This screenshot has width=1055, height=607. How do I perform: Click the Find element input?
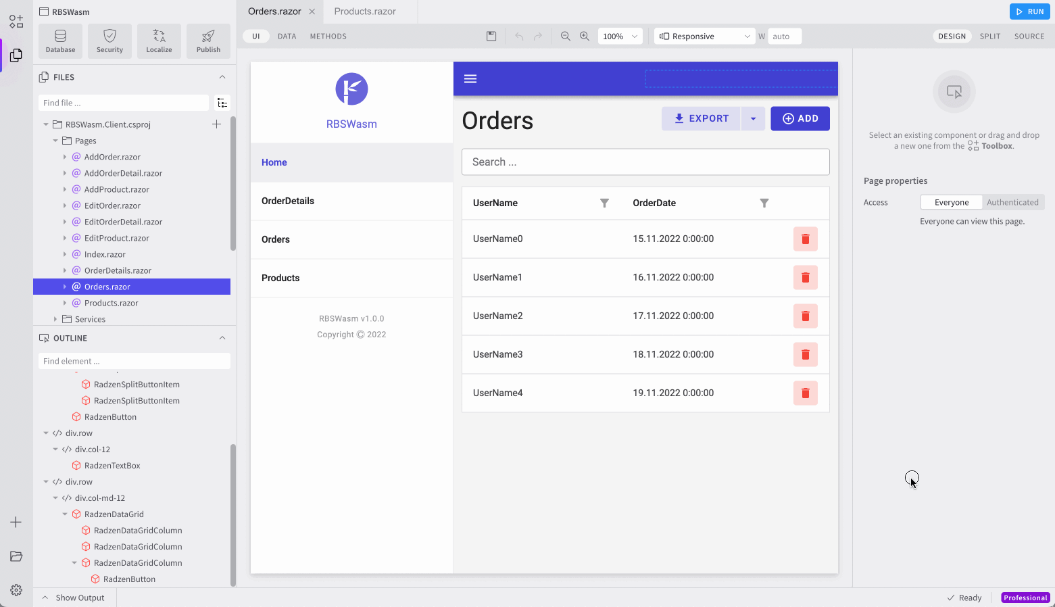tap(134, 361)
